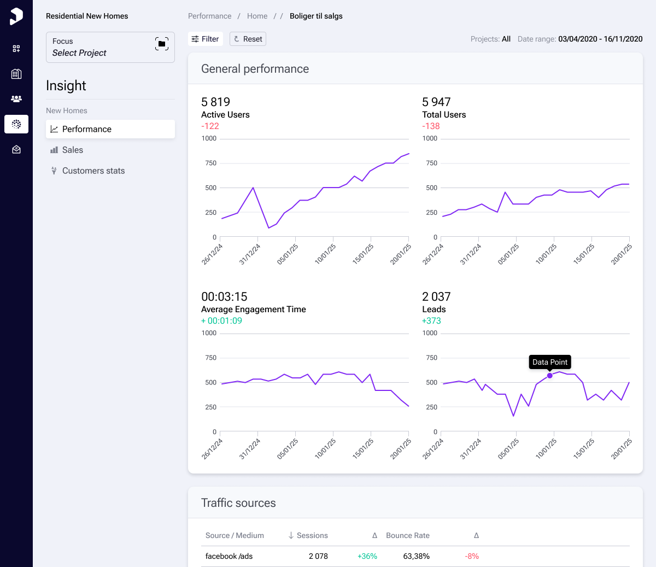The width and height of the screenshot is (656, 567).
Task: Select Boliger til salgs in the breadcrumb
Action: (315, 16)
